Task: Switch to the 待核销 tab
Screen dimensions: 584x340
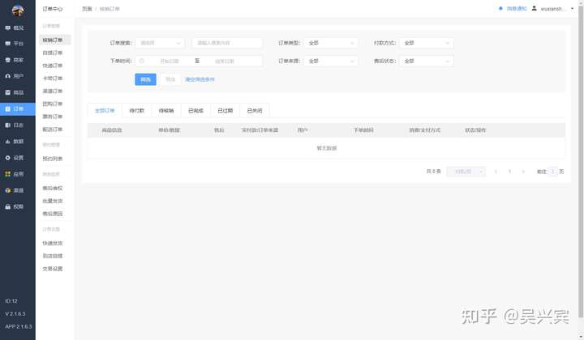Action: click(x=166, y=111)
